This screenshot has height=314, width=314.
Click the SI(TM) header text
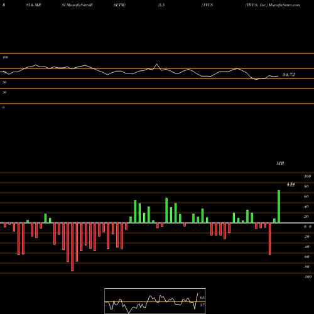(119, 5)
